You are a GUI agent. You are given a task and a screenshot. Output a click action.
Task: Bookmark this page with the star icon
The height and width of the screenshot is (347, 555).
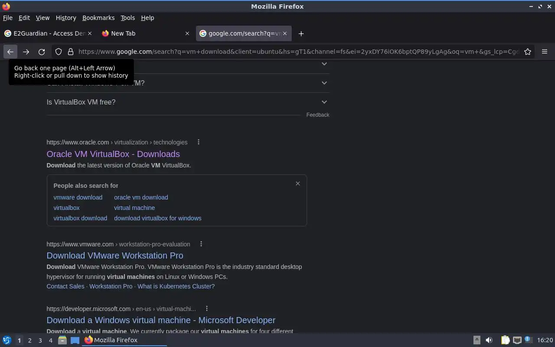[528, 52]
